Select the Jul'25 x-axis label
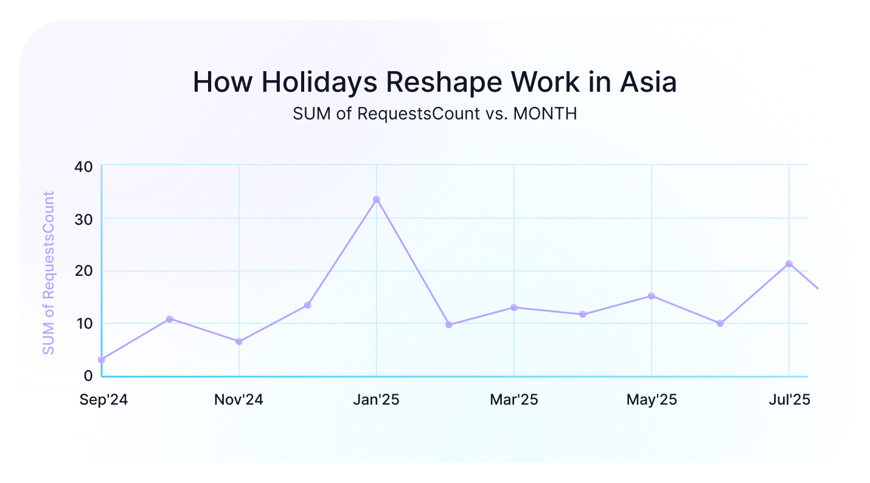This screenshot has height=483, width=870. point(788,400)
